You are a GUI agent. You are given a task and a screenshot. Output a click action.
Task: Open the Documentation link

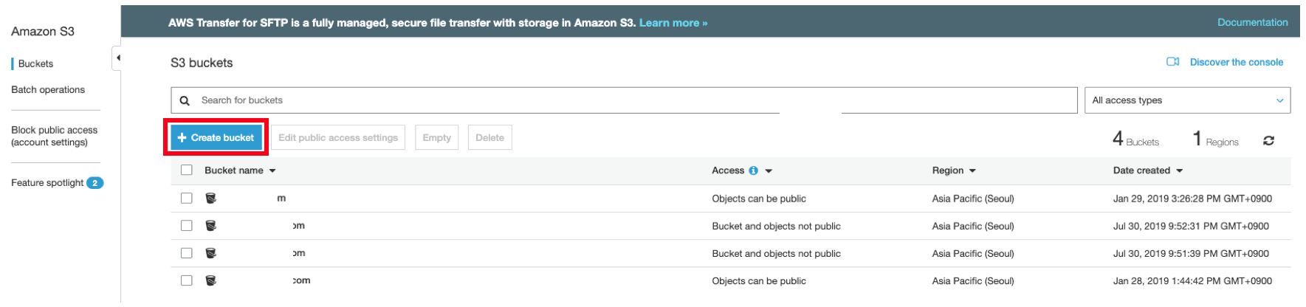coord(1252,22)
